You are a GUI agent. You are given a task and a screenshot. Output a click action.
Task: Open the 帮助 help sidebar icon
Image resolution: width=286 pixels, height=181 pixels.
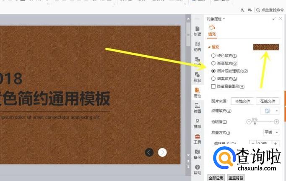tap(197, 169)
